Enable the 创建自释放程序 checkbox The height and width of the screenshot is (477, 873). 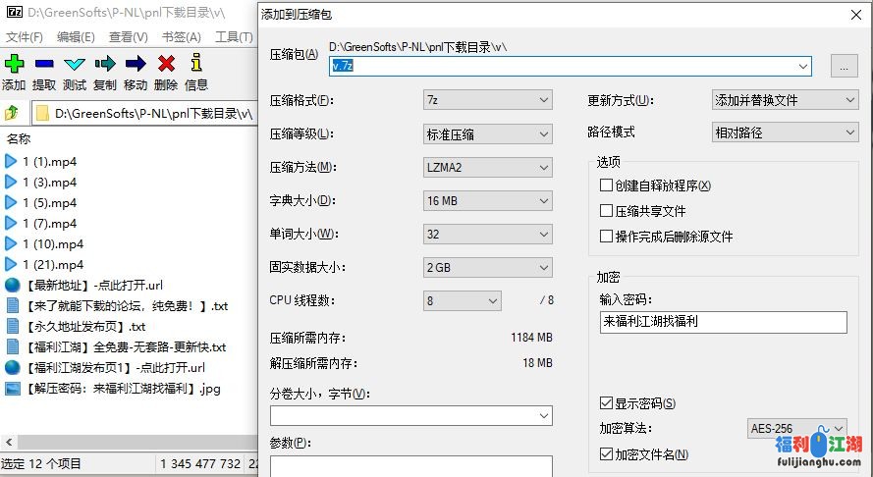point(606,185)
